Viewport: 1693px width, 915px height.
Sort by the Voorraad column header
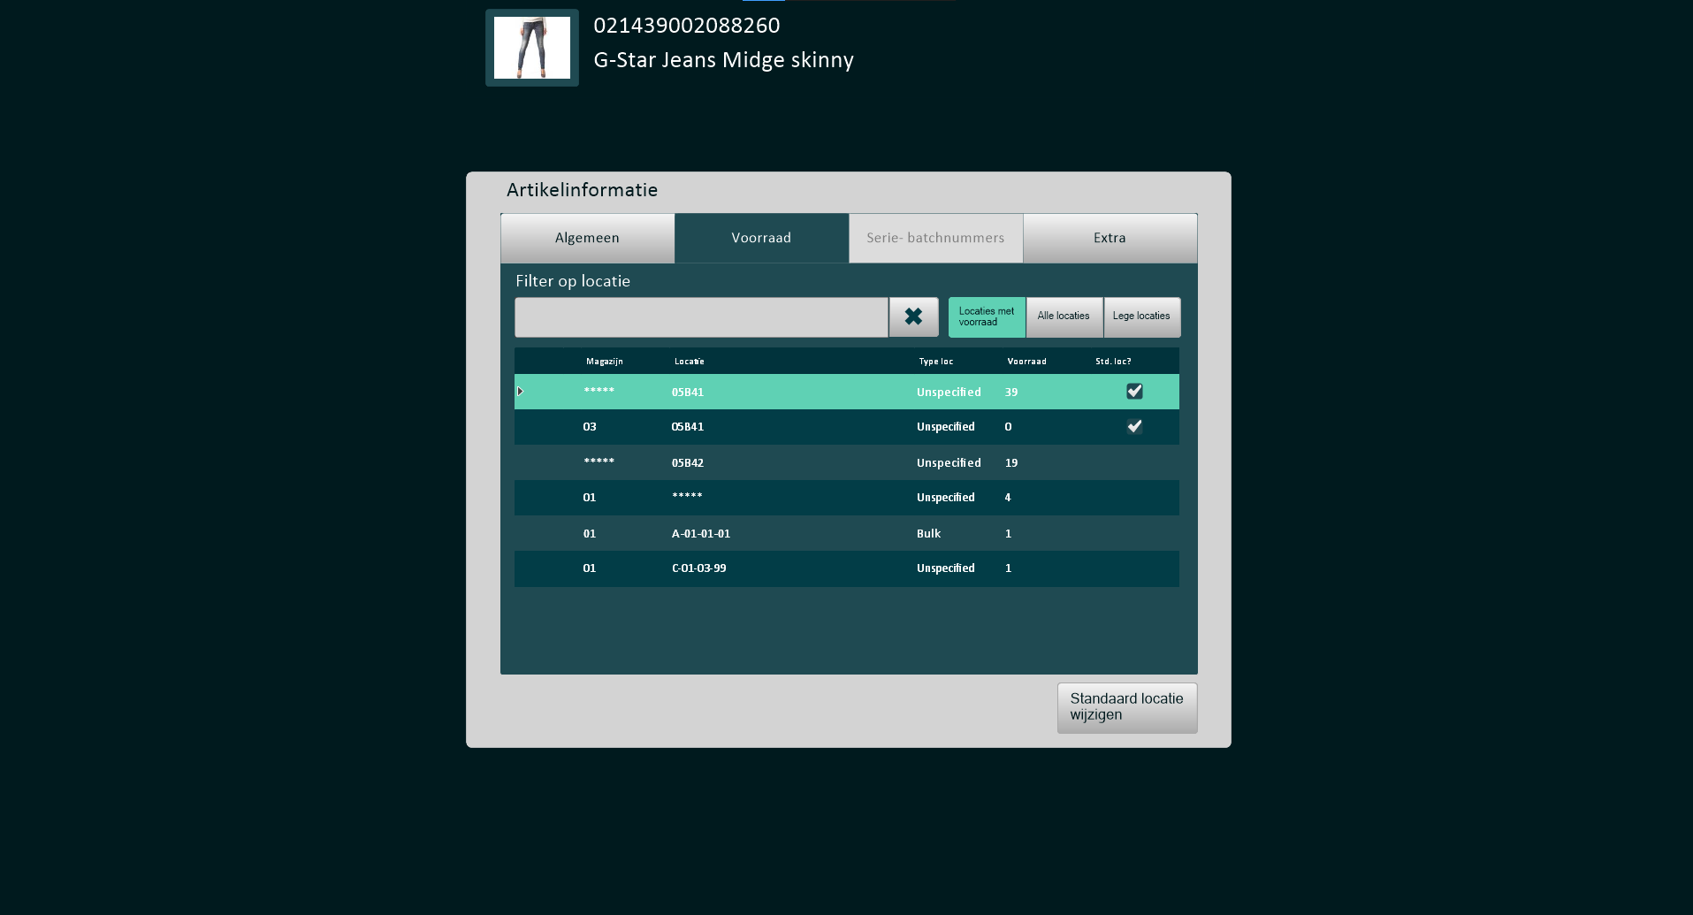click(x=1026, y=362)
